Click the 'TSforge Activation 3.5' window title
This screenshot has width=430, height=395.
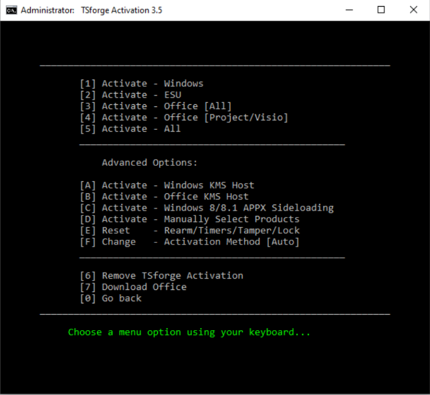(122, 10)
